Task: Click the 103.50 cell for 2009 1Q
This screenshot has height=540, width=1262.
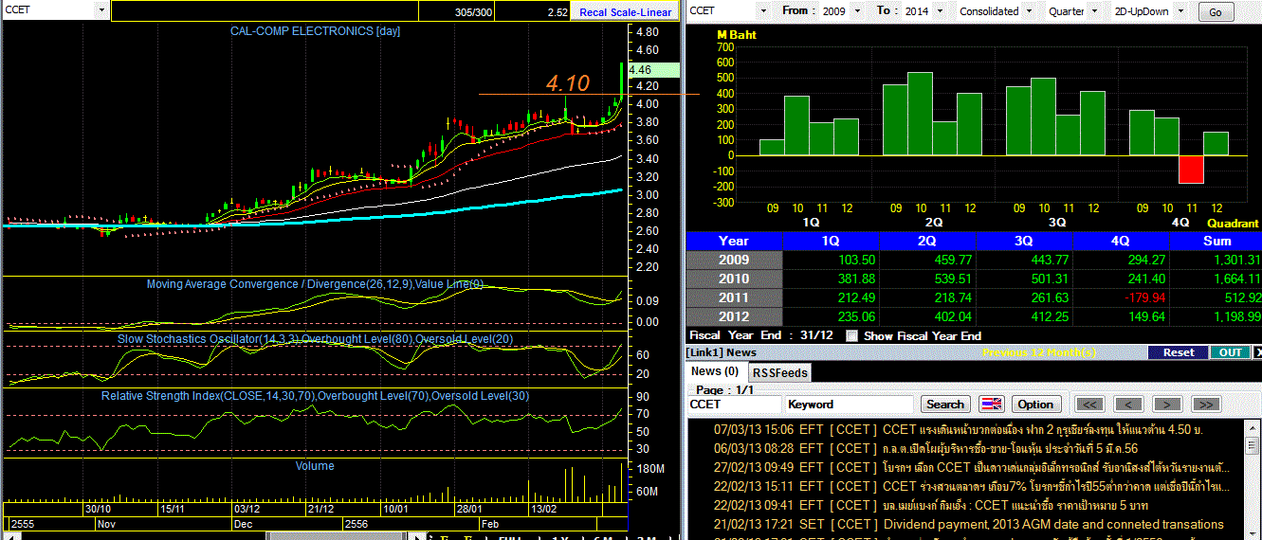Action: [831, 260]
